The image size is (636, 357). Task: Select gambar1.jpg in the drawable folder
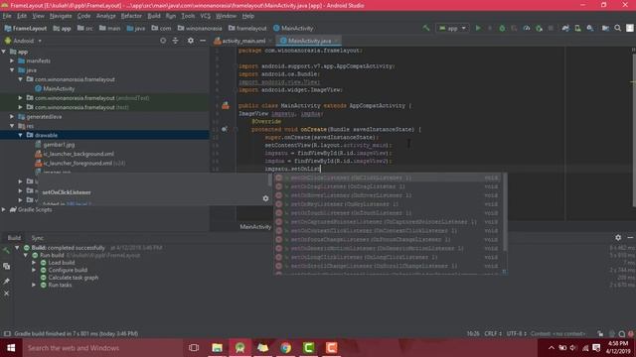(x=59, y=145)
